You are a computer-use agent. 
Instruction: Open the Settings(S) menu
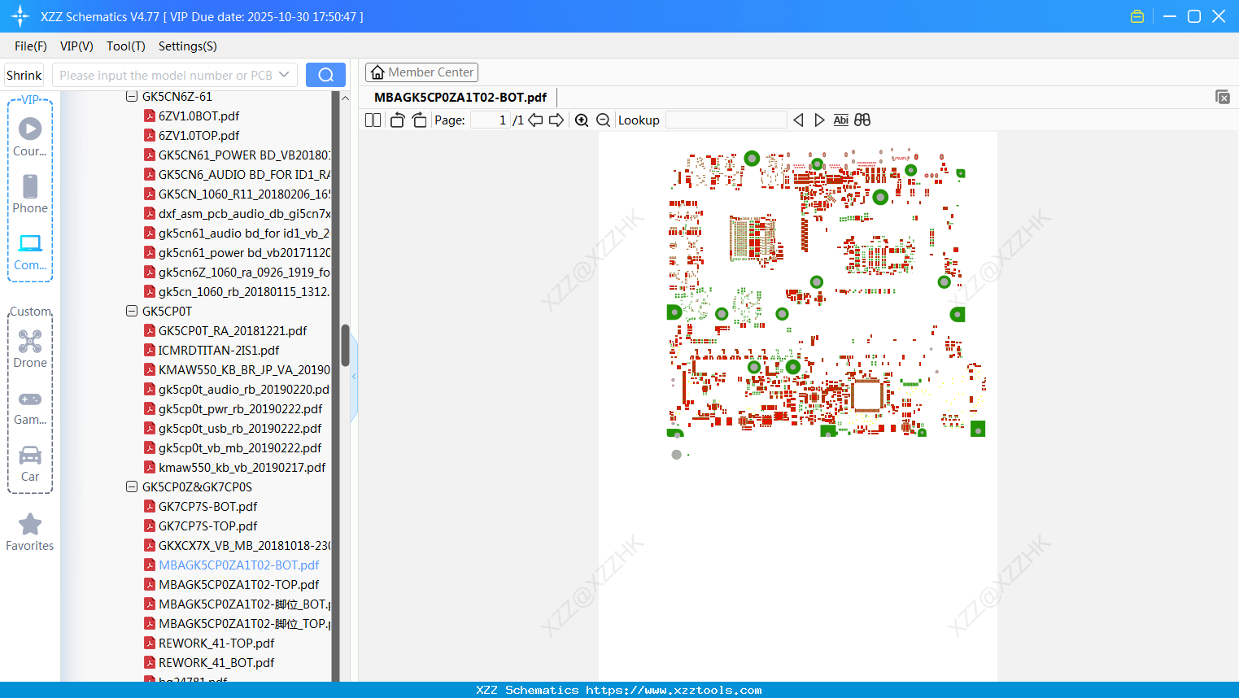(x=188, y=46)
